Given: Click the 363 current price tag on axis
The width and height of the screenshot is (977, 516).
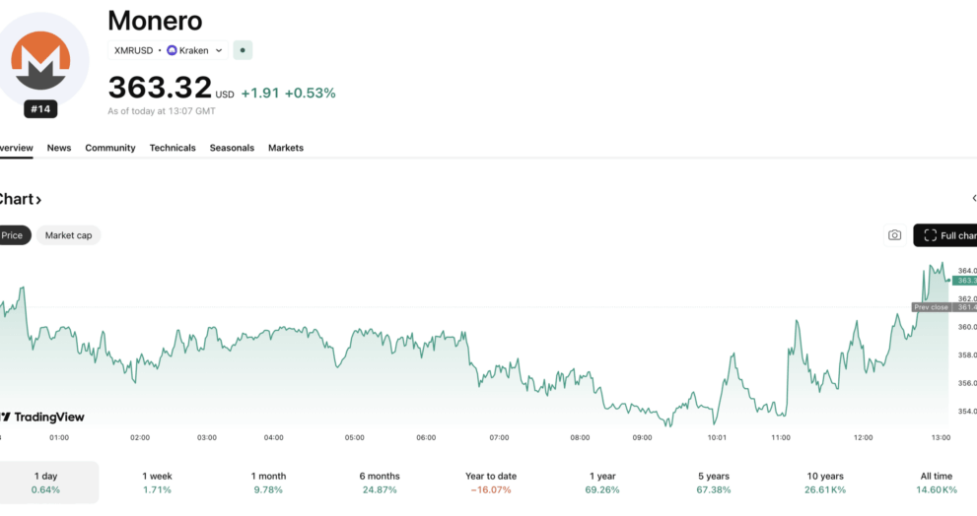Looking at the screenshot, I should [965, 281].
